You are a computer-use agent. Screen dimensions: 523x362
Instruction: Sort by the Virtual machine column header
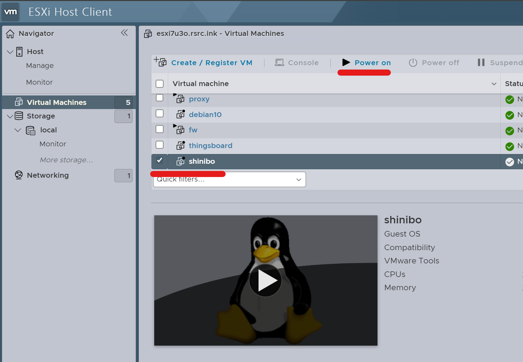coord(201,84)
